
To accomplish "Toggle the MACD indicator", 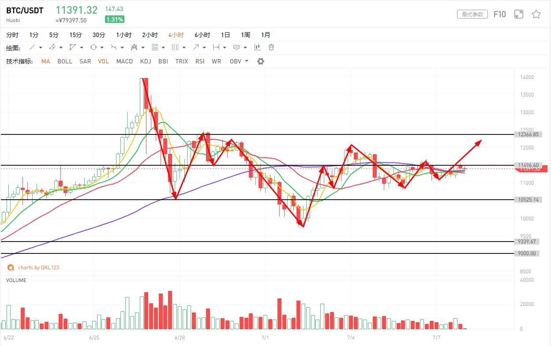I will 124,61.
